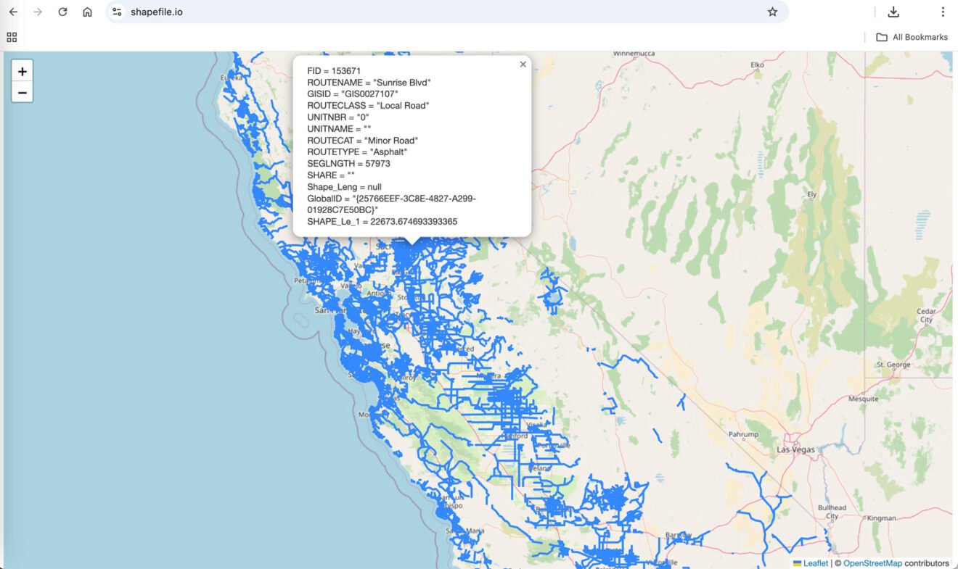Screen dimensions: 958x569
Task: Click the Leaflet flag icon in the attribution
Action: (797, 563)
